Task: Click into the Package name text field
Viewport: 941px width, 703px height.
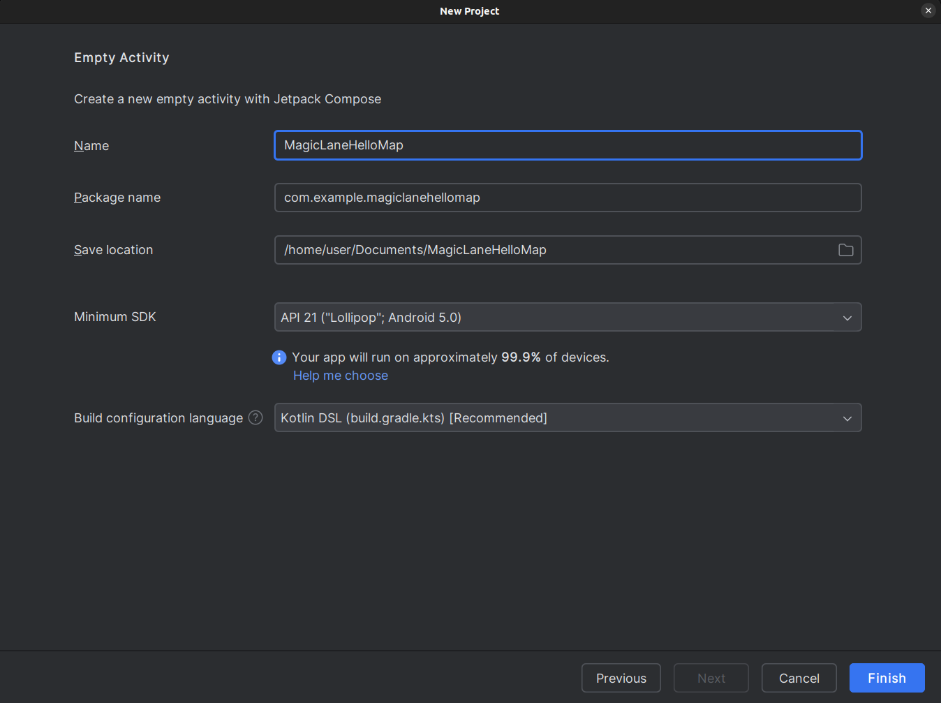Action: pyautogui.click(x=567, y=198)
